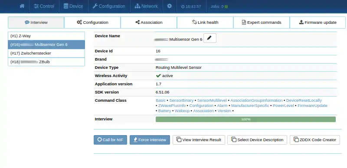The image size is (347, 168).
Task: Click the Routing Multilevel Sensor text
Action: [x=179, y=68]
